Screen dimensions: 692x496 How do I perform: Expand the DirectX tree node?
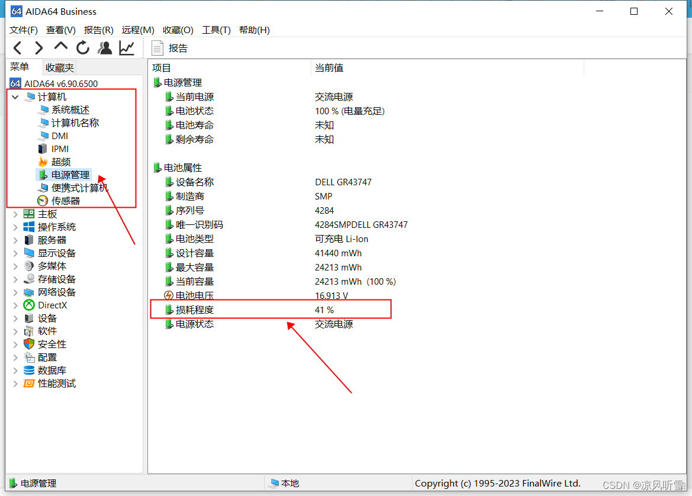click(x=15, y=305)
